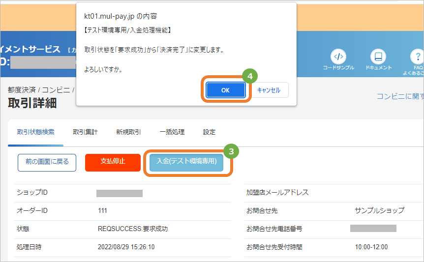Select the お問合せ先電話番号 label
The width and height of the screenshot is (424, 262).
click(x=274, y=229)
